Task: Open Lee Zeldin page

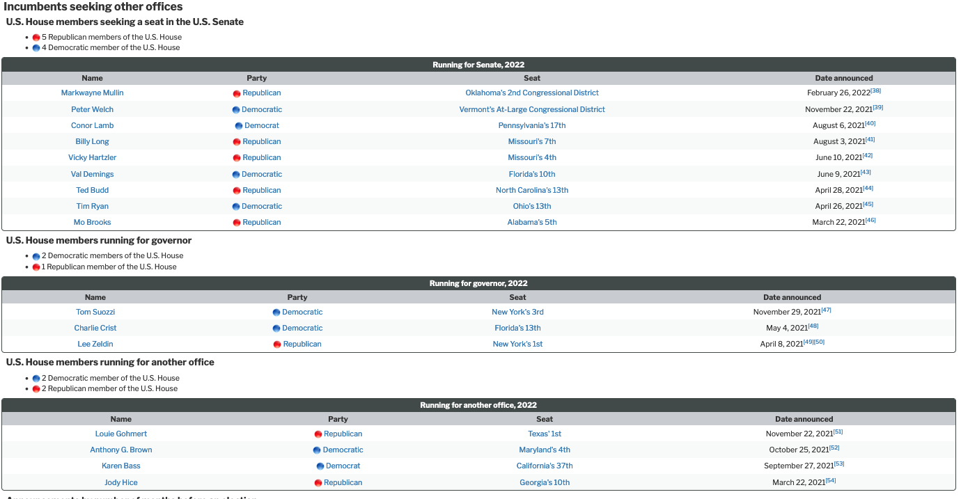Action: click(95, 344)
